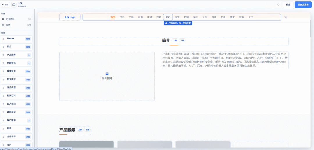Select the 知识 nav tab
The image size is (314, 150).
(x=168, y=17)
